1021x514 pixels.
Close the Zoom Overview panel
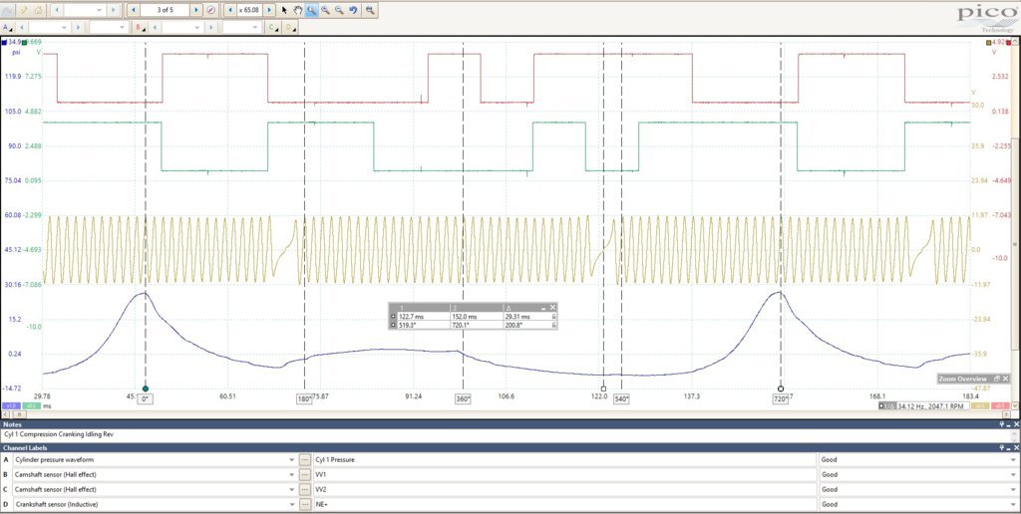click(x=1006, y=379)
